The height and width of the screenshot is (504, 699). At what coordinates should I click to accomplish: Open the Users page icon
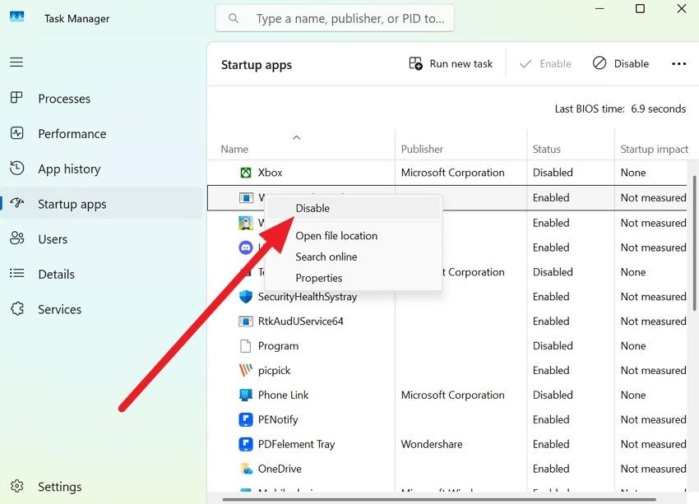pyautogui.click(x=16, y=238)
